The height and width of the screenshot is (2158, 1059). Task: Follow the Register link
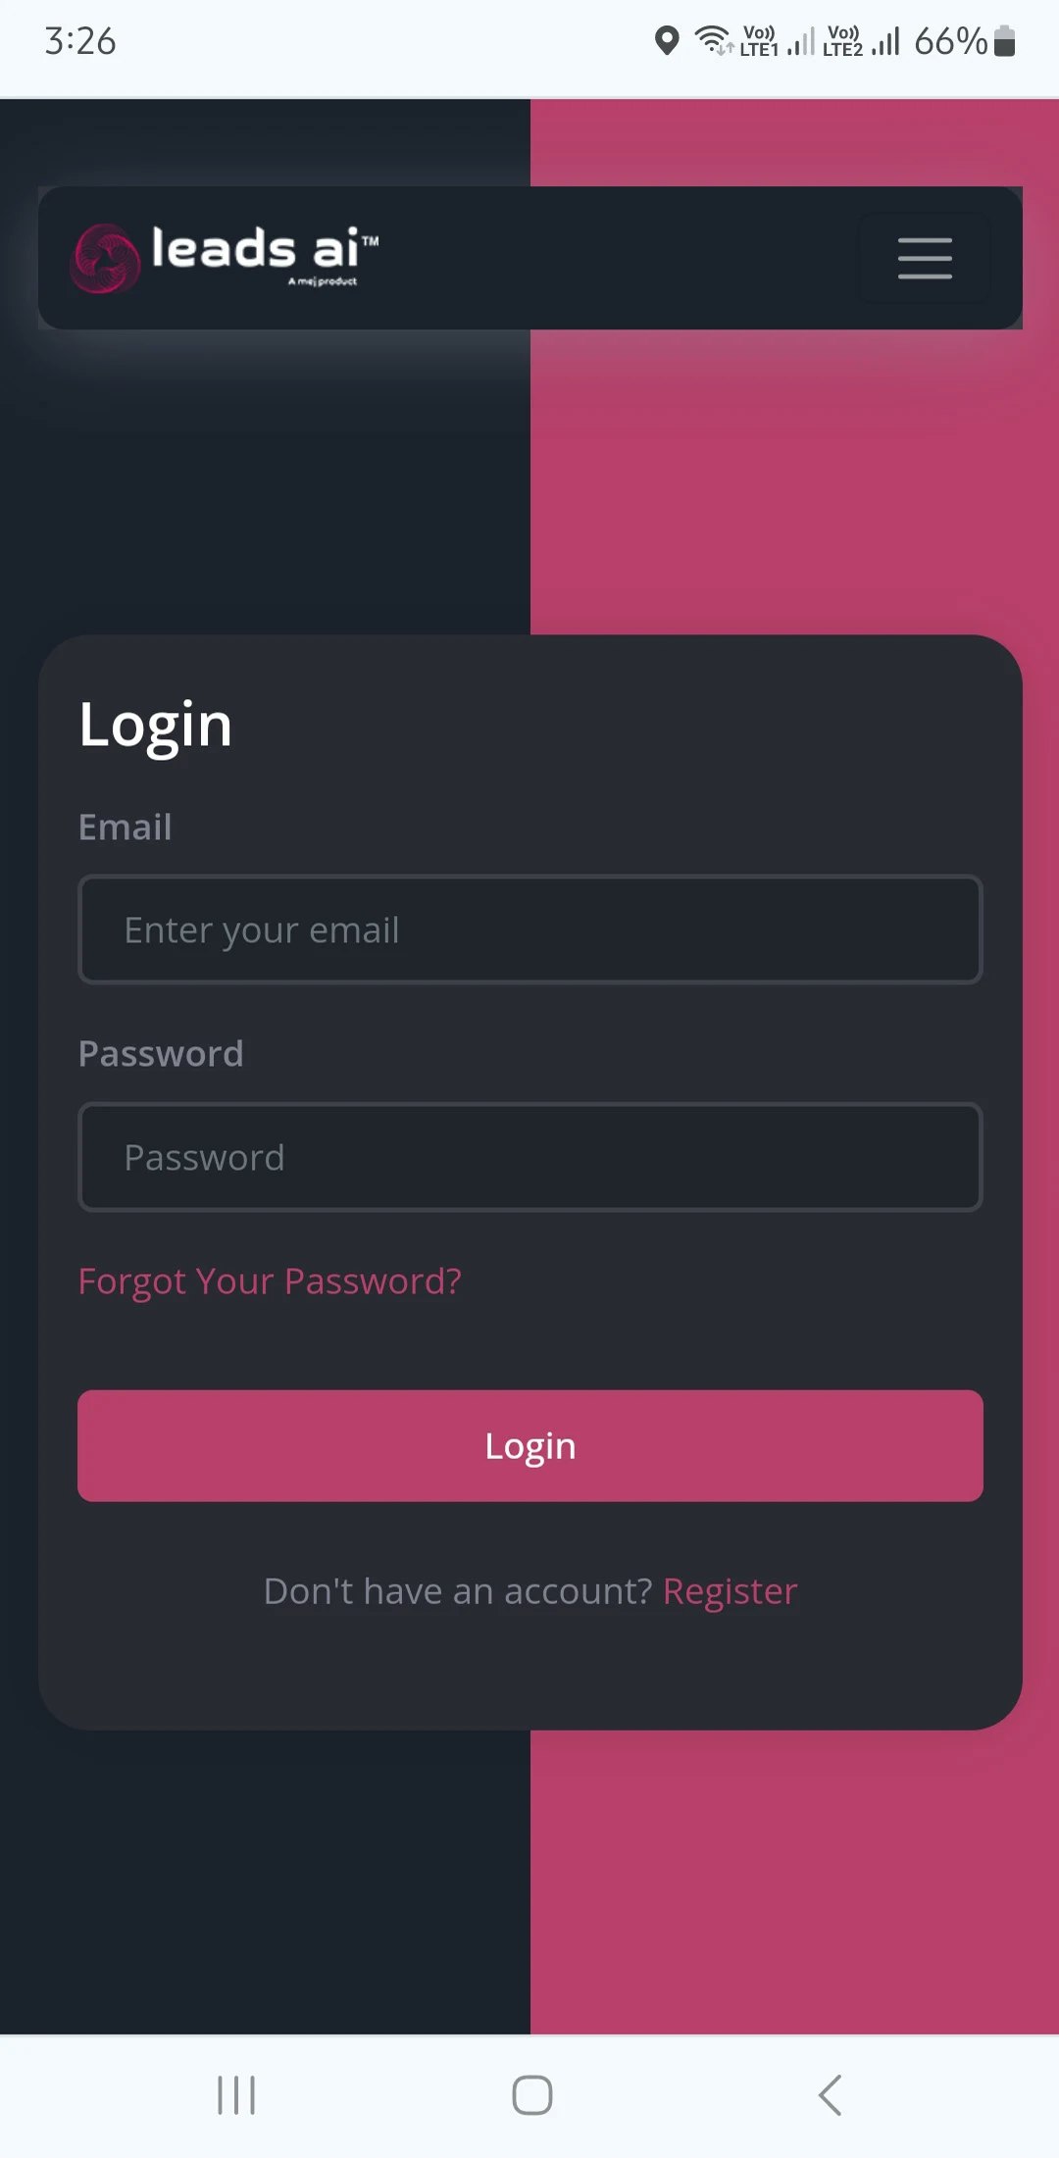(x=731, y=1591)
